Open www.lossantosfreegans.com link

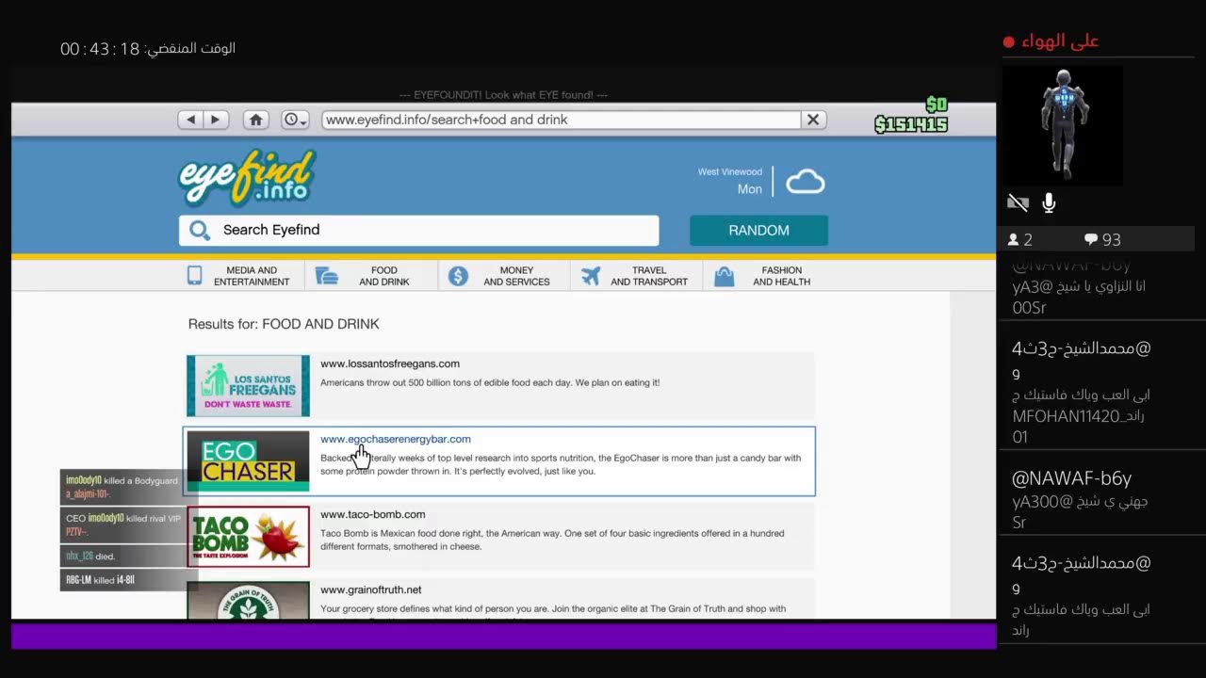pos(390,363)
